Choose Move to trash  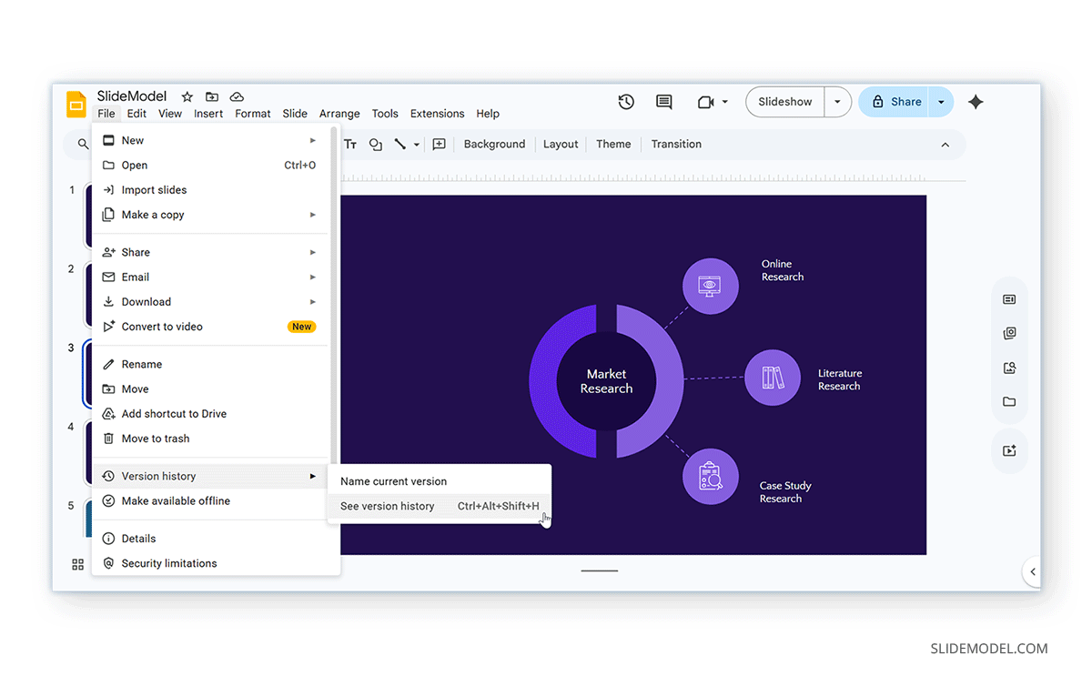click(x=210, y=439)
